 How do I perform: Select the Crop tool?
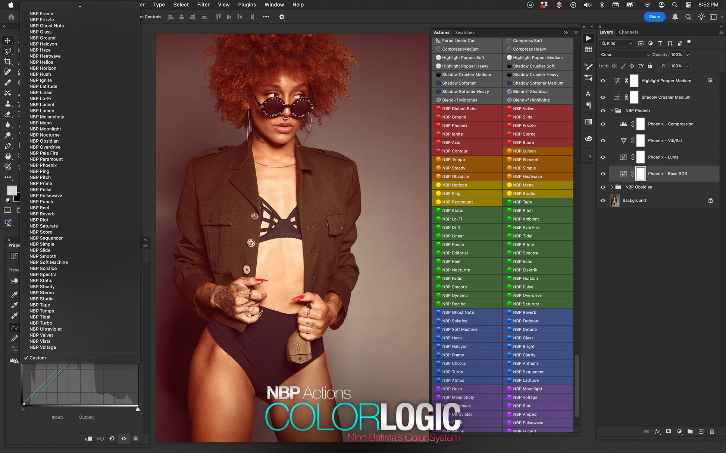click(x=7, y=61)
